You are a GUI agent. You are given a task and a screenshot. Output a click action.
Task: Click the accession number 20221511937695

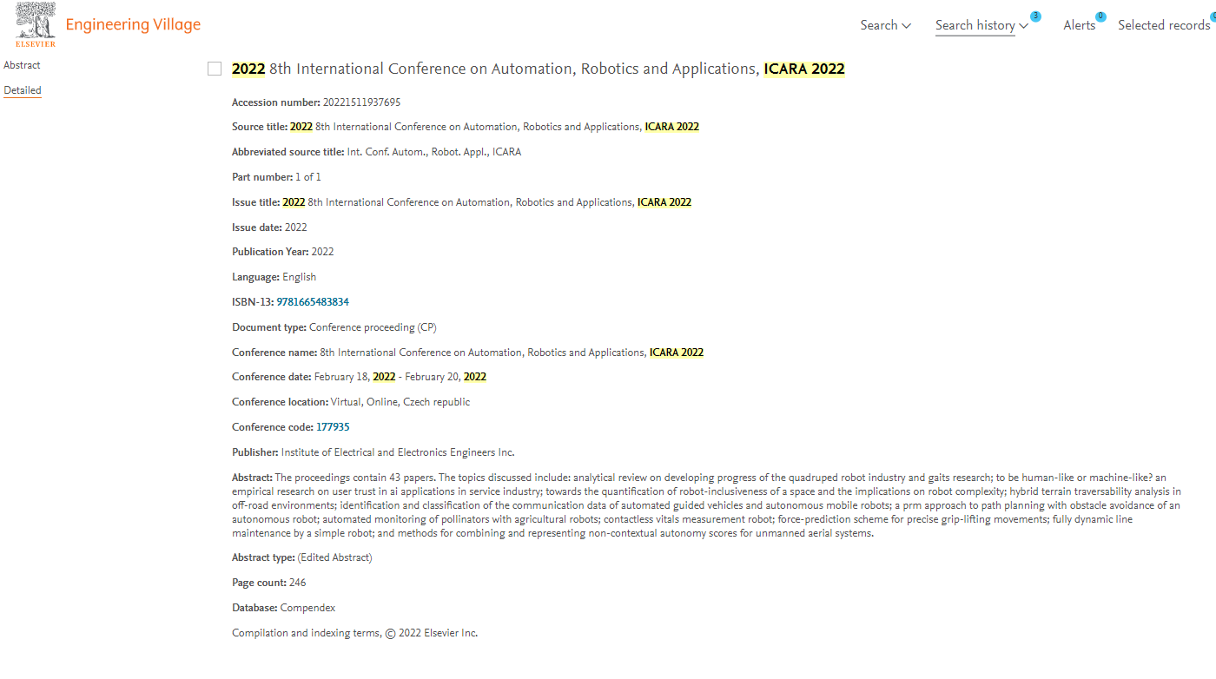tap(362, 102)
